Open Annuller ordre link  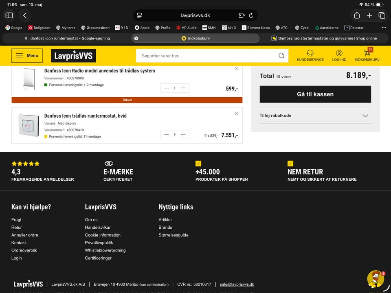tap(25, 235)
